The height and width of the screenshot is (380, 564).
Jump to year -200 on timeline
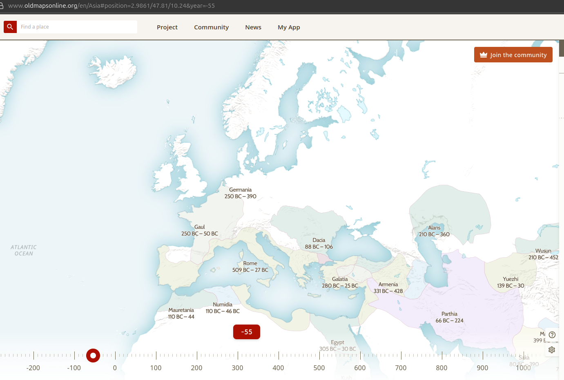pos(33,368)
